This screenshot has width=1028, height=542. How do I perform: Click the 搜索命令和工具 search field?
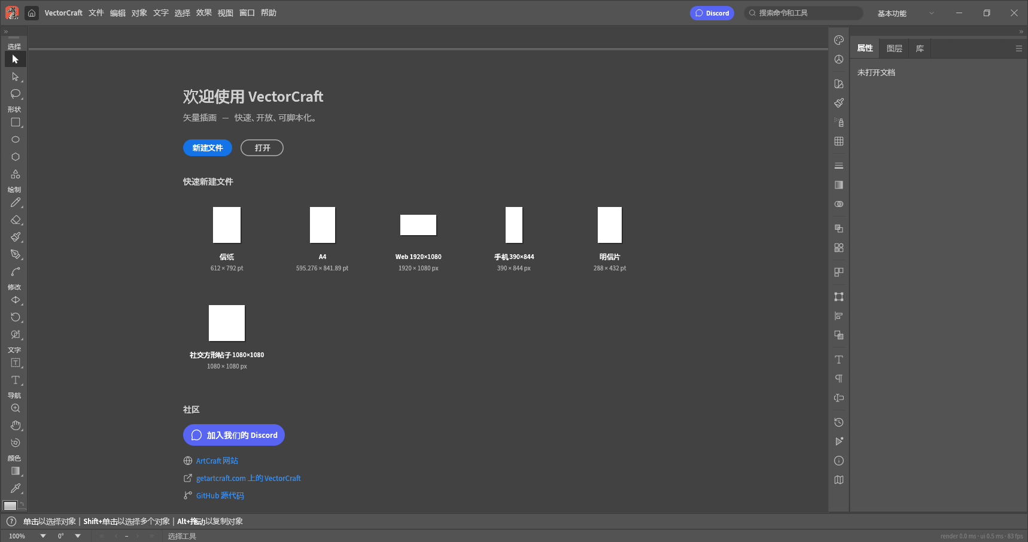(803, 13)
